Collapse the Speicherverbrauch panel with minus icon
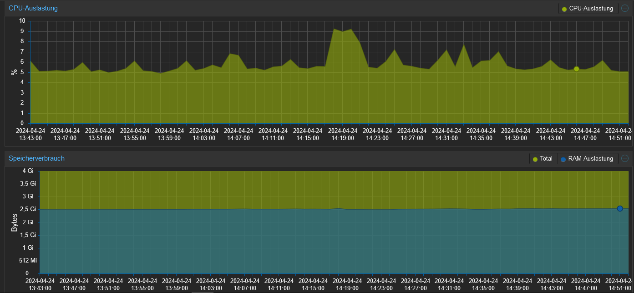This screenshot has width=634, height=293. (x=625, y=158)
